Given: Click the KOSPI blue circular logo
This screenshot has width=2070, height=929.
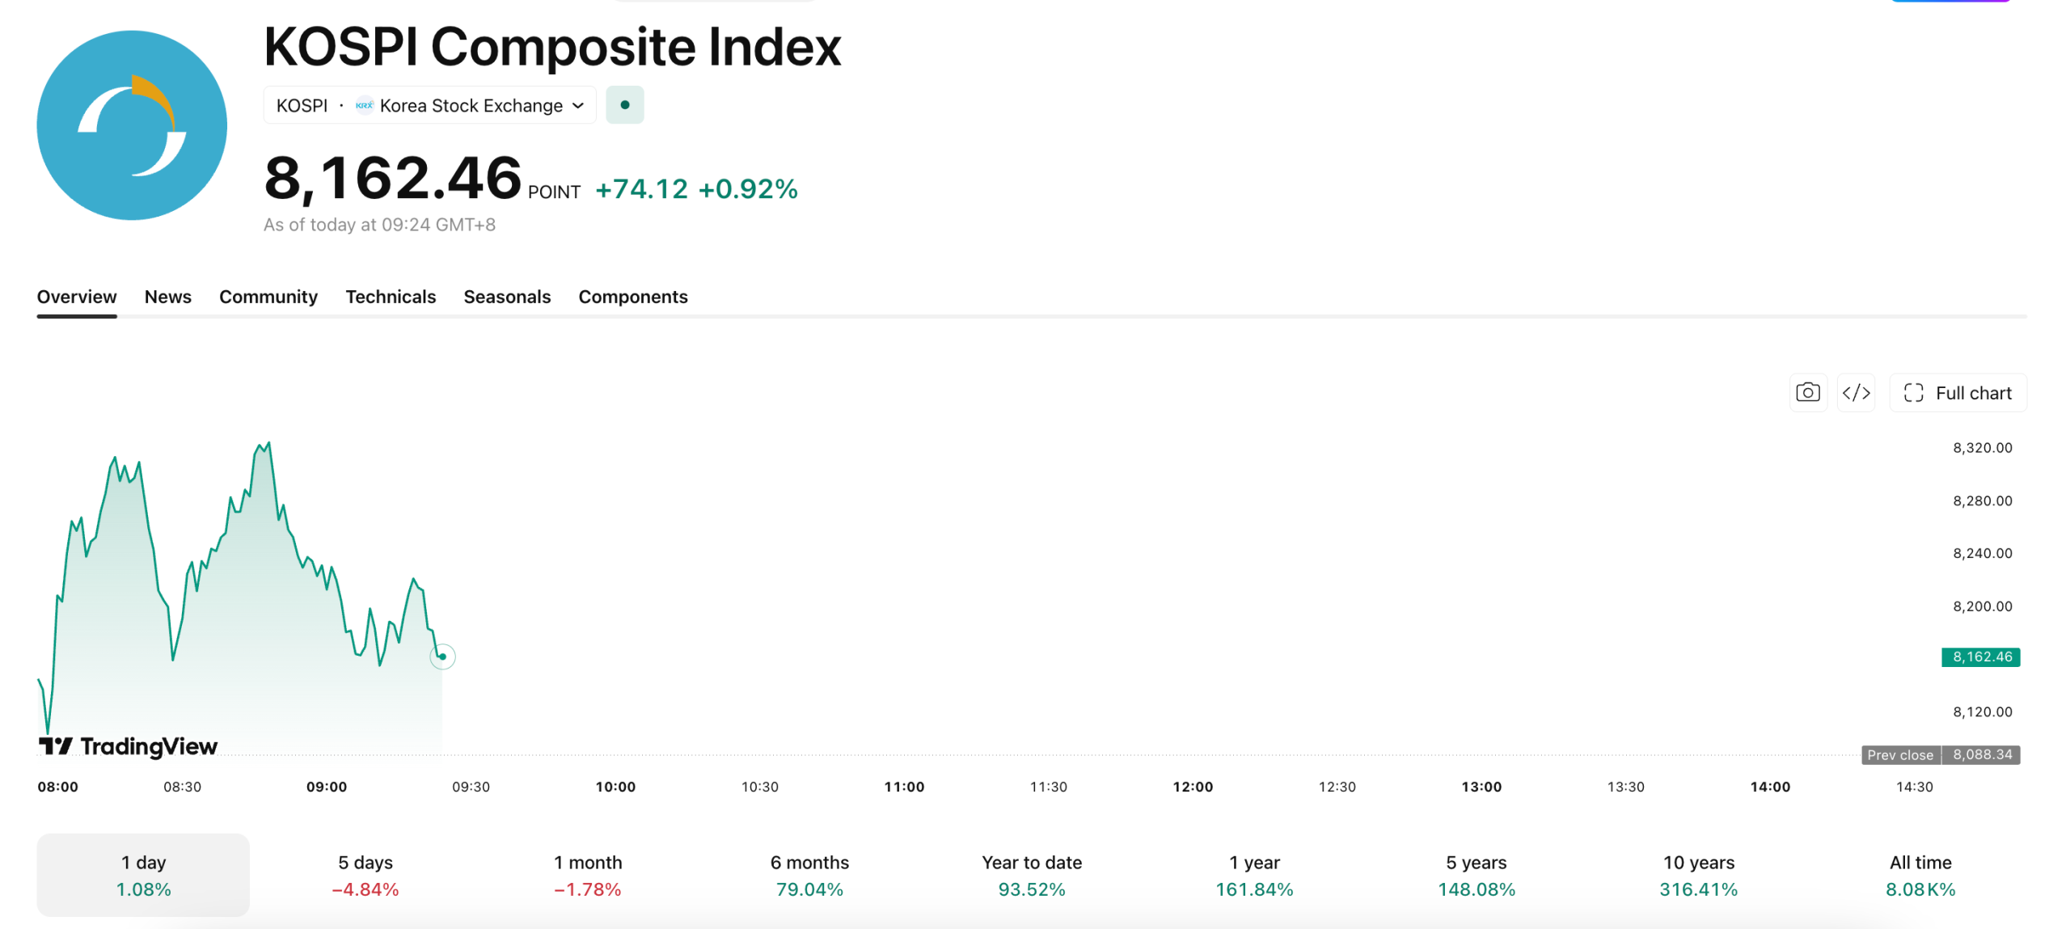Looking at the screenshot, I should [132, 125].
